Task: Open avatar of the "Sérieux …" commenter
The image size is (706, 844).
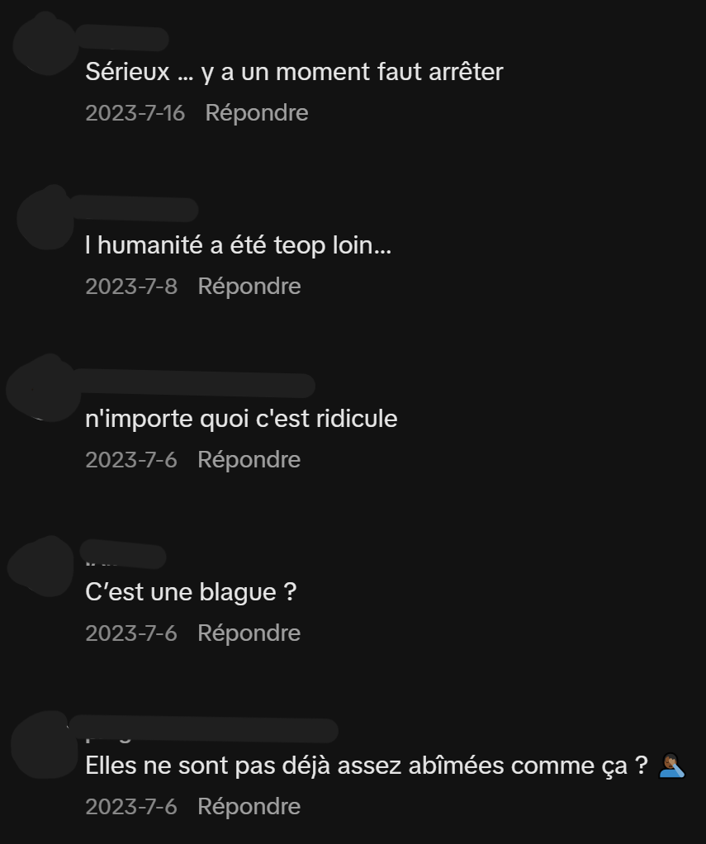Action: tap(46, 43)
